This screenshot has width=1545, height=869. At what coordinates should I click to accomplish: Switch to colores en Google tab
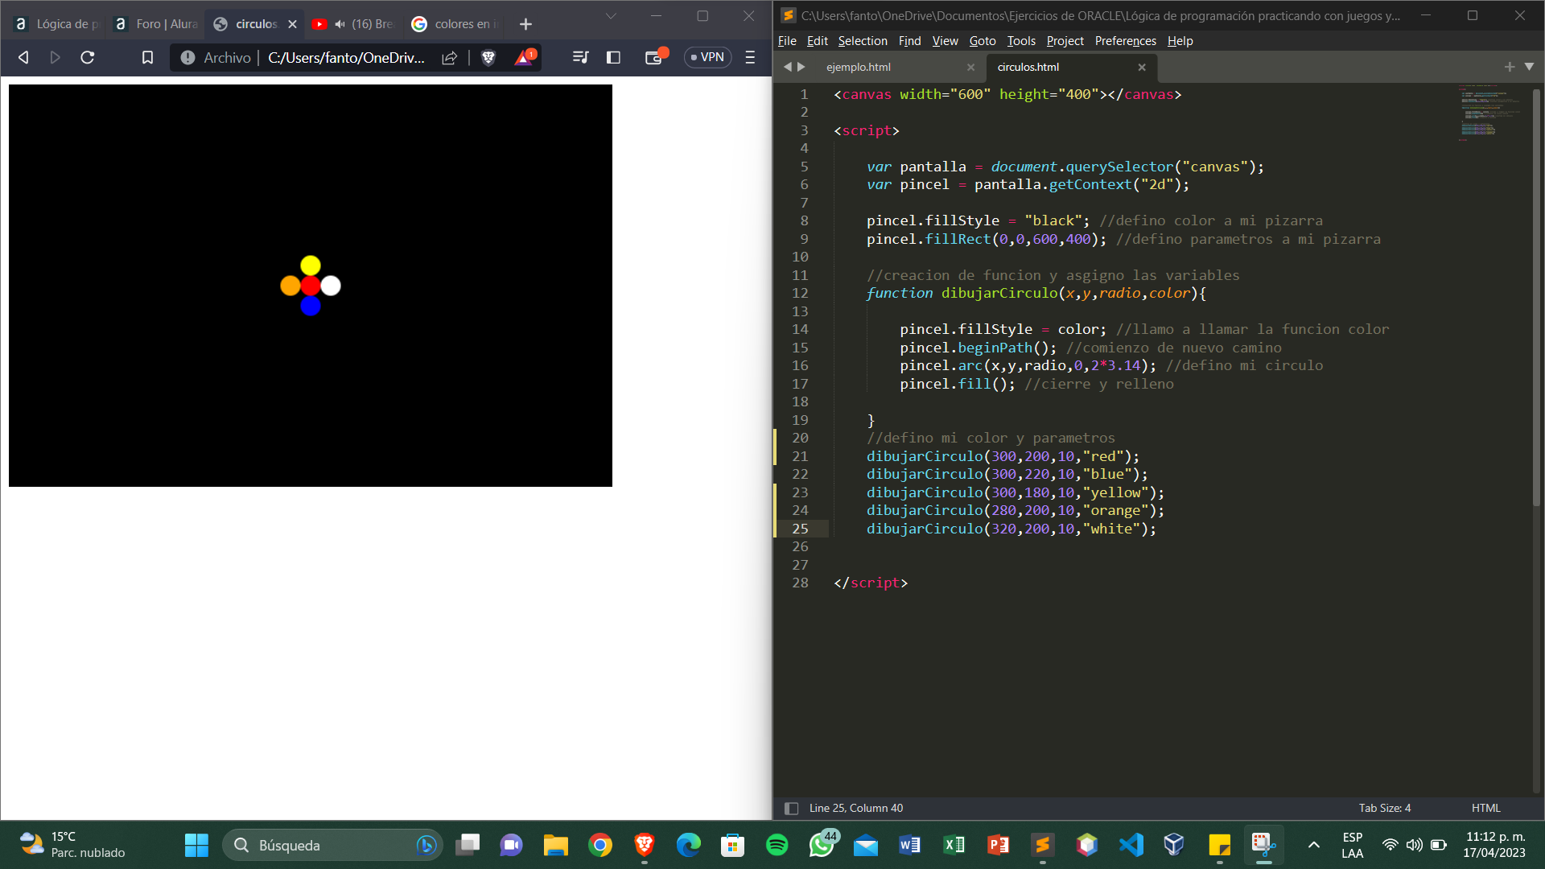point(455,24)
